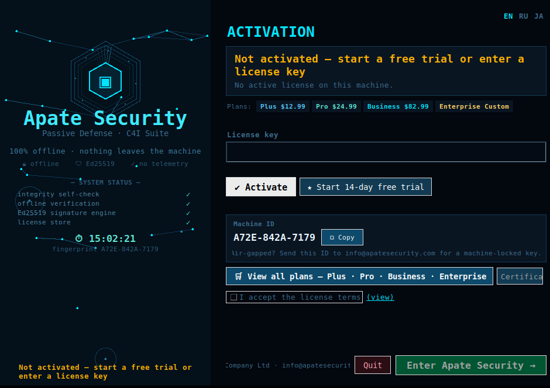Click the hexagon Apate Security logo
This screenshot has width=550, height=388.
105,81
